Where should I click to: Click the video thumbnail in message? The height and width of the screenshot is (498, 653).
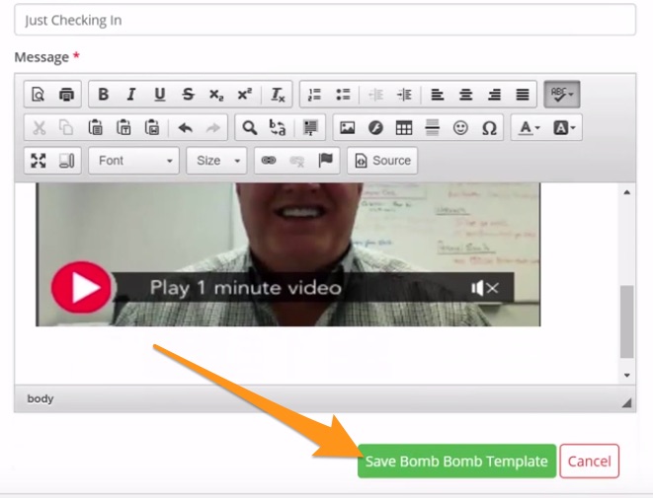coord(288,254)
